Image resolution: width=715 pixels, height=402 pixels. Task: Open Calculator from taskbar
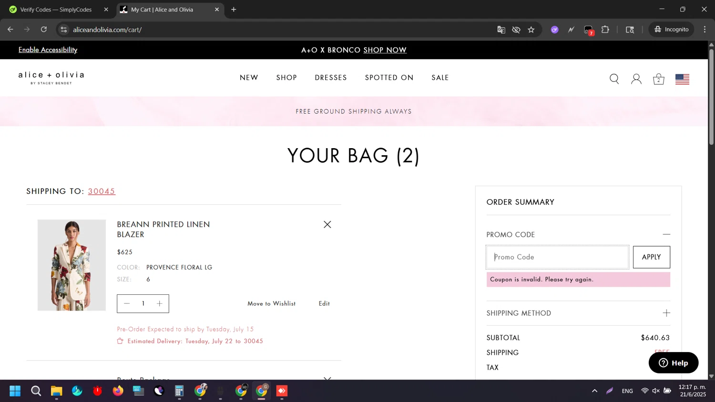pos(179,391)
